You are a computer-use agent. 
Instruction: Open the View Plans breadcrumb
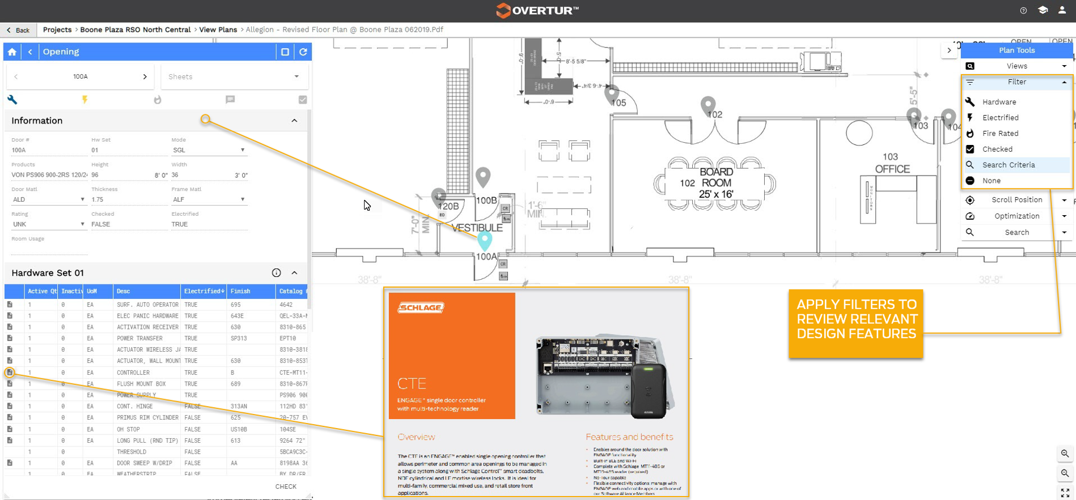[218, 29]
